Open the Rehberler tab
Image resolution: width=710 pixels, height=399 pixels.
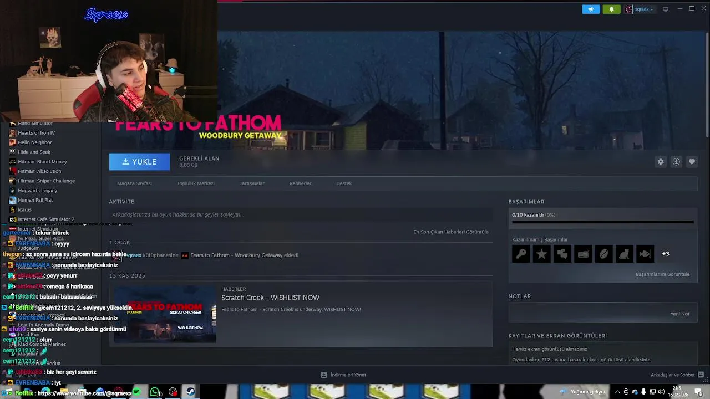pos(300,183)
